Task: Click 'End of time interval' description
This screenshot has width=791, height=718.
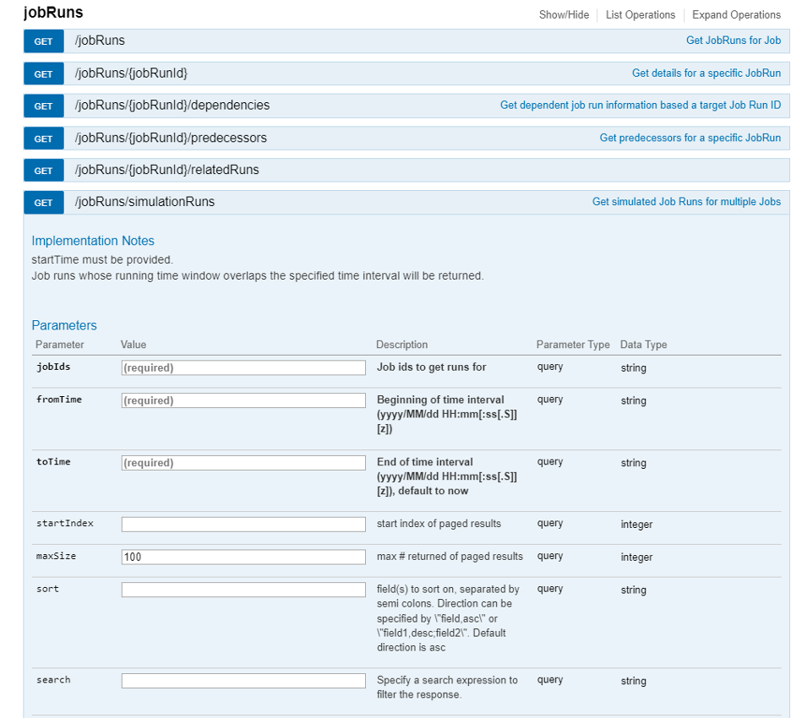Action: (x=446, y=476)
